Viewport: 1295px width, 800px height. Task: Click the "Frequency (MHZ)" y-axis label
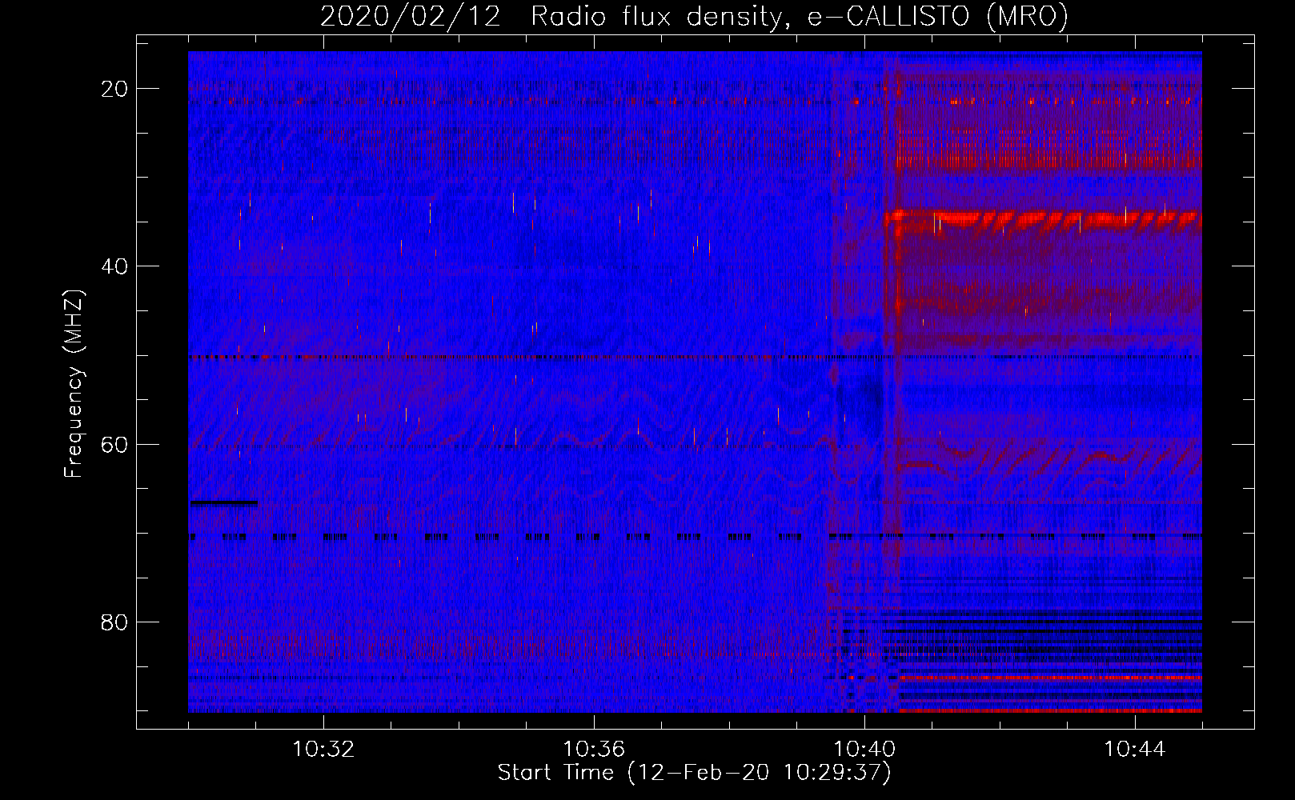(x=74, y=384)
